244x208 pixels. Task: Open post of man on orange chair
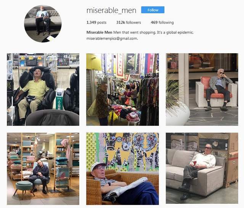click(202, 90)
